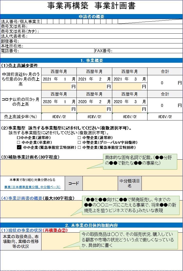Check the 中小企業(卒業枠) checkbox
This screenshot has height=271, width=183.
(18, 143)
